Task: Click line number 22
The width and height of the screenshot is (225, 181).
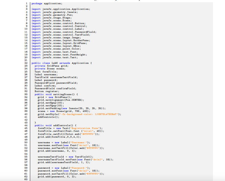Action: [26, 63]
